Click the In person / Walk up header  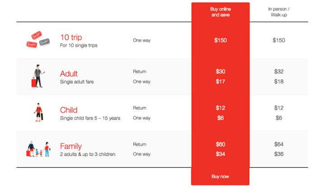click(279, 12)
